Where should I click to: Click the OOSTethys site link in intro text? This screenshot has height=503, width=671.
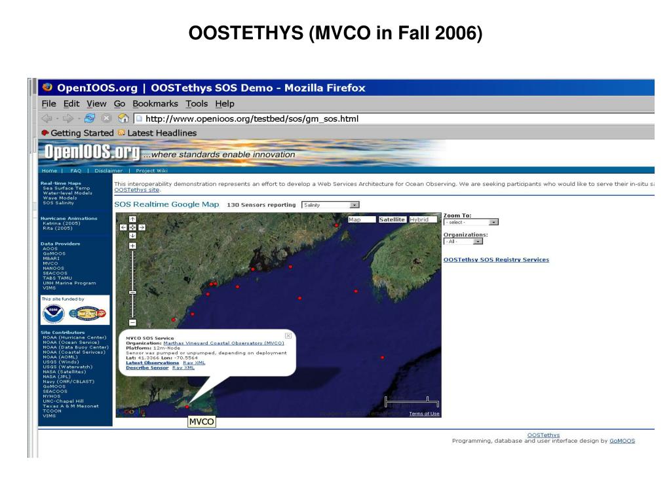[x=136, y=190]
